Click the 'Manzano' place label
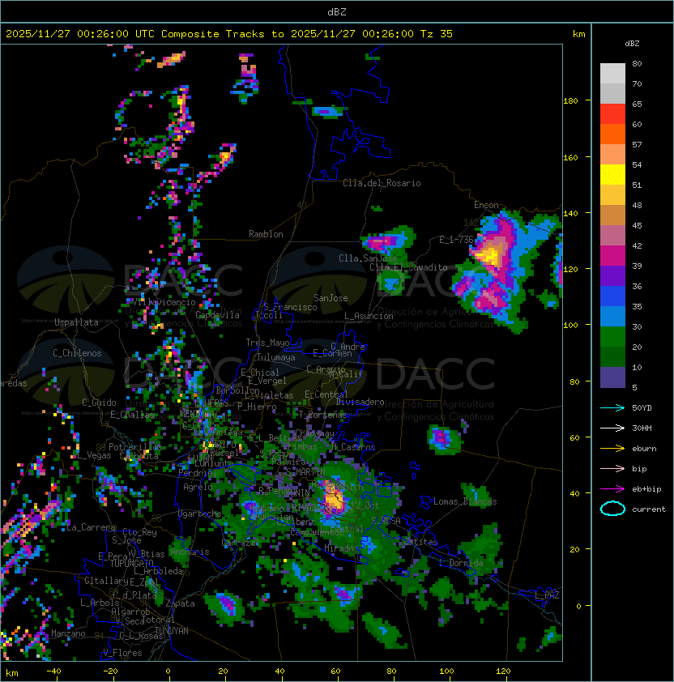674x682 pixels. (x=68, y=633)
